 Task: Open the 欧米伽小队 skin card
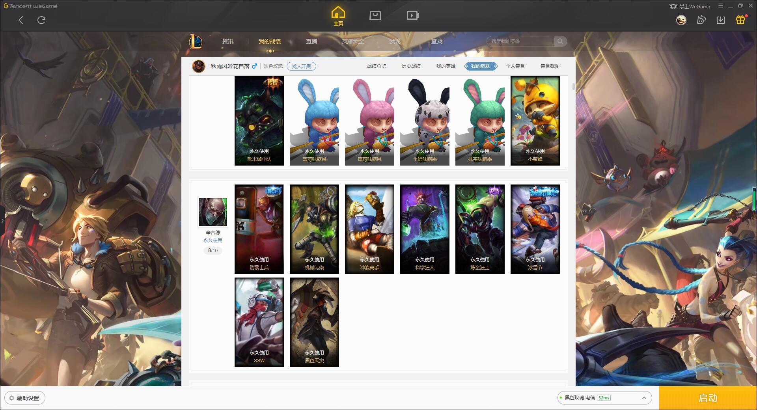coord(259,121)
